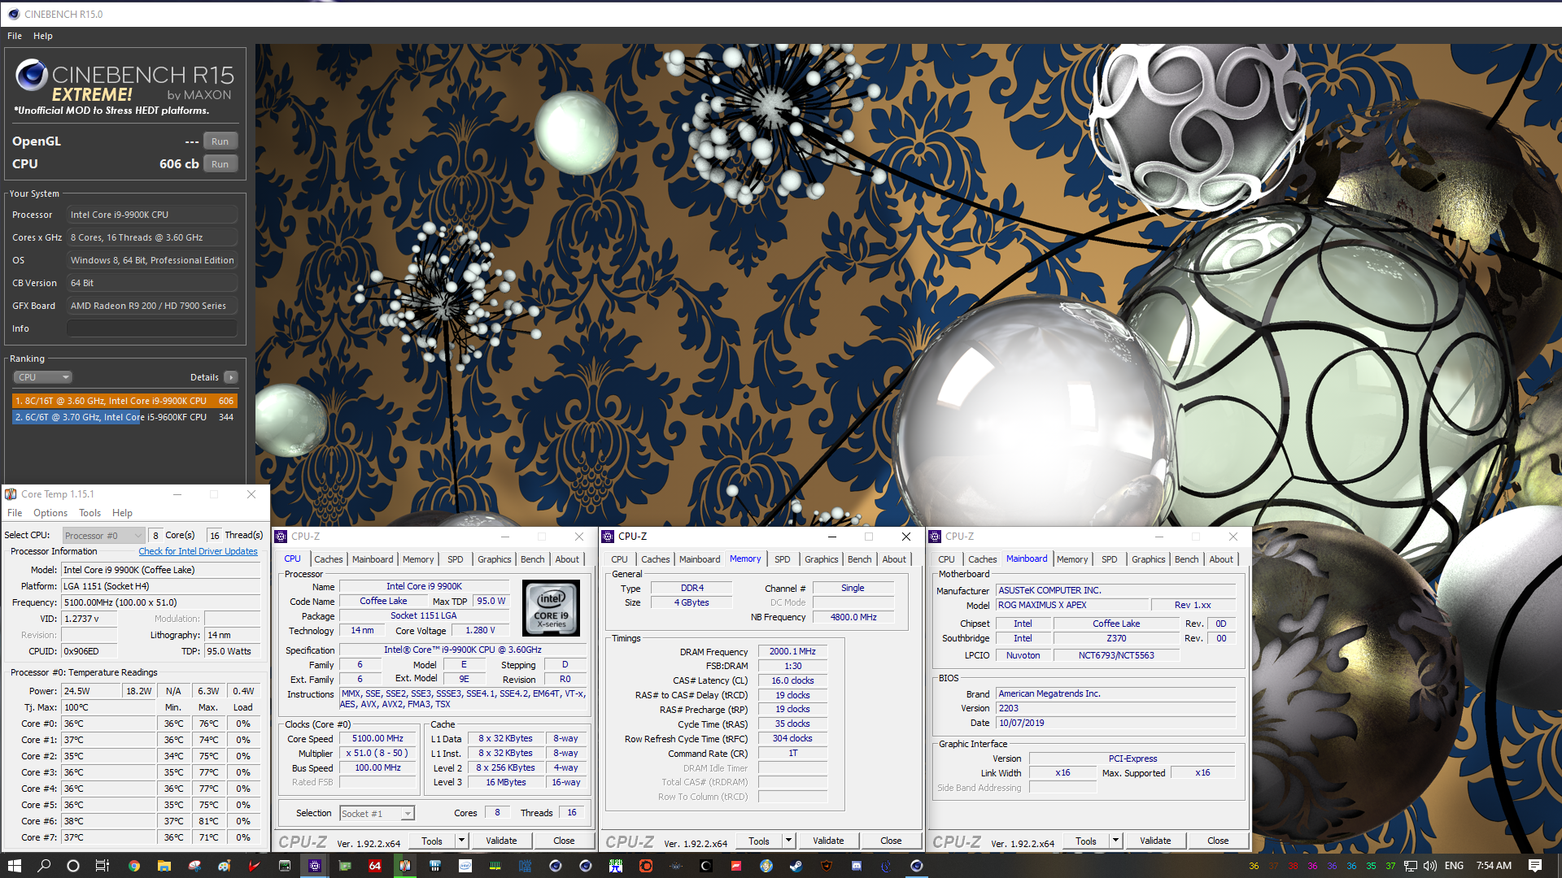1562x878 pixels.
Task: Open File Explorer from taskbar
Action: pos(164,866)
